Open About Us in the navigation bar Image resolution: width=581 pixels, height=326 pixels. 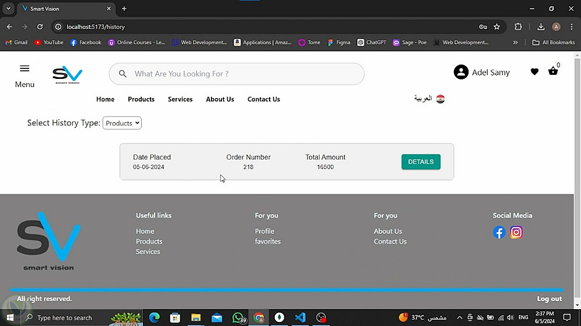tap(220, 99)
